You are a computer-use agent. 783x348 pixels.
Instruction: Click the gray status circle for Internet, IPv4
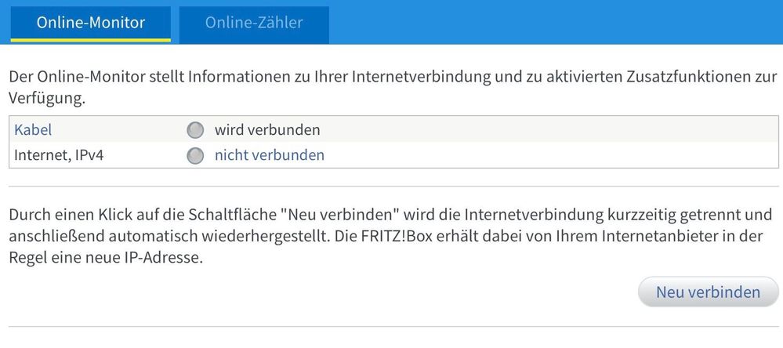point(195,155)
